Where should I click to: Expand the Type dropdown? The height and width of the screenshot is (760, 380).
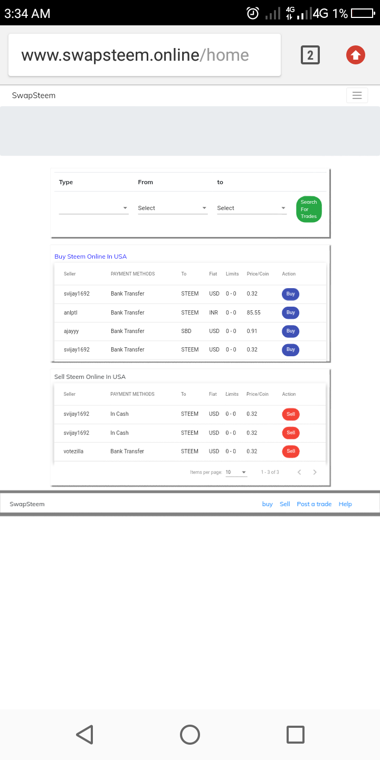coord(93,208)
